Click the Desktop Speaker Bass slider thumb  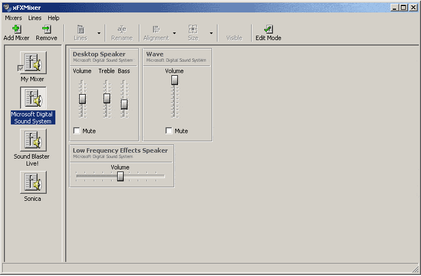(124, 104)
